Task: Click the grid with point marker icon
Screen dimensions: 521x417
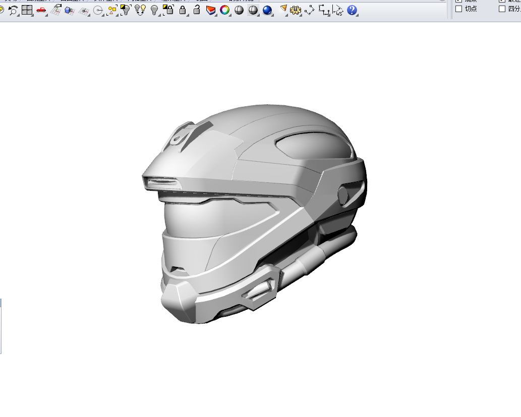Action: [x=84, y=11]
